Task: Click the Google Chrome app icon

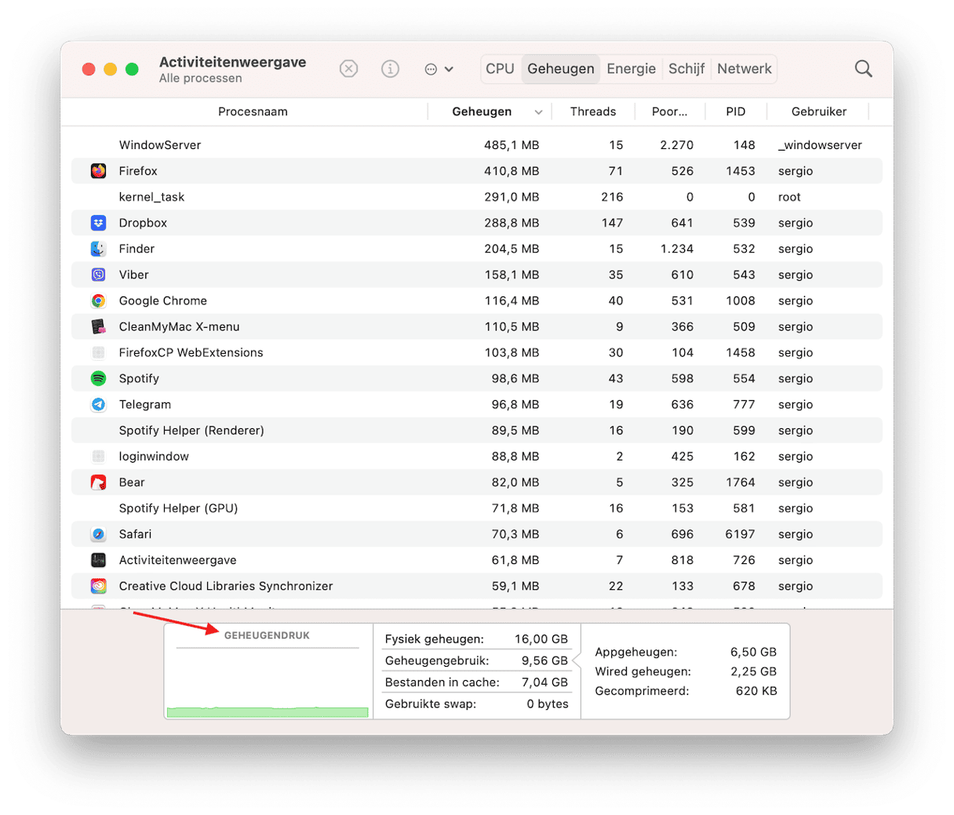Action: point(98,300)
